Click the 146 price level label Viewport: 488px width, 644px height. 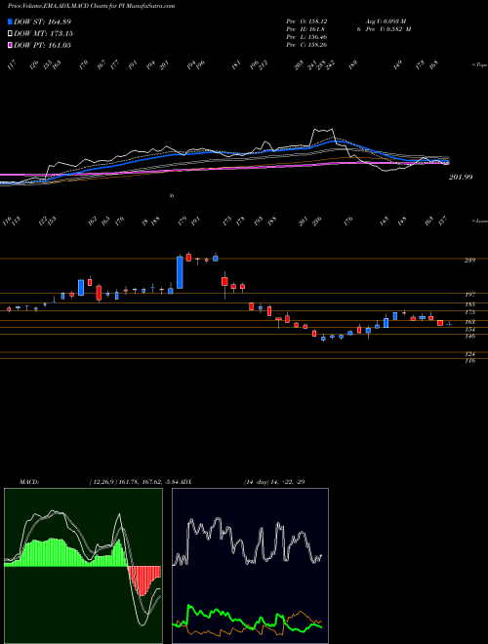(470, 337)
